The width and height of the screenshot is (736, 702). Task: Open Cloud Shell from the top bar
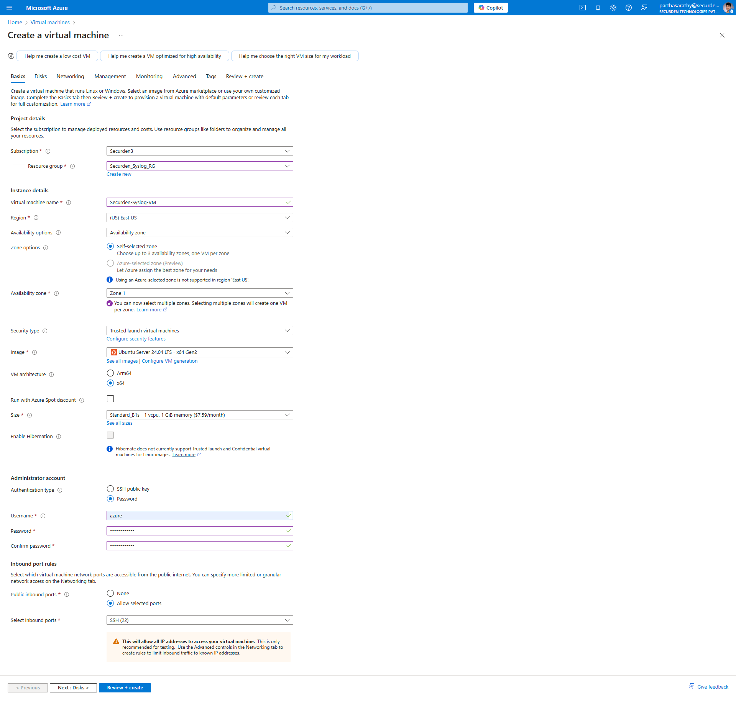click(583, 8)
